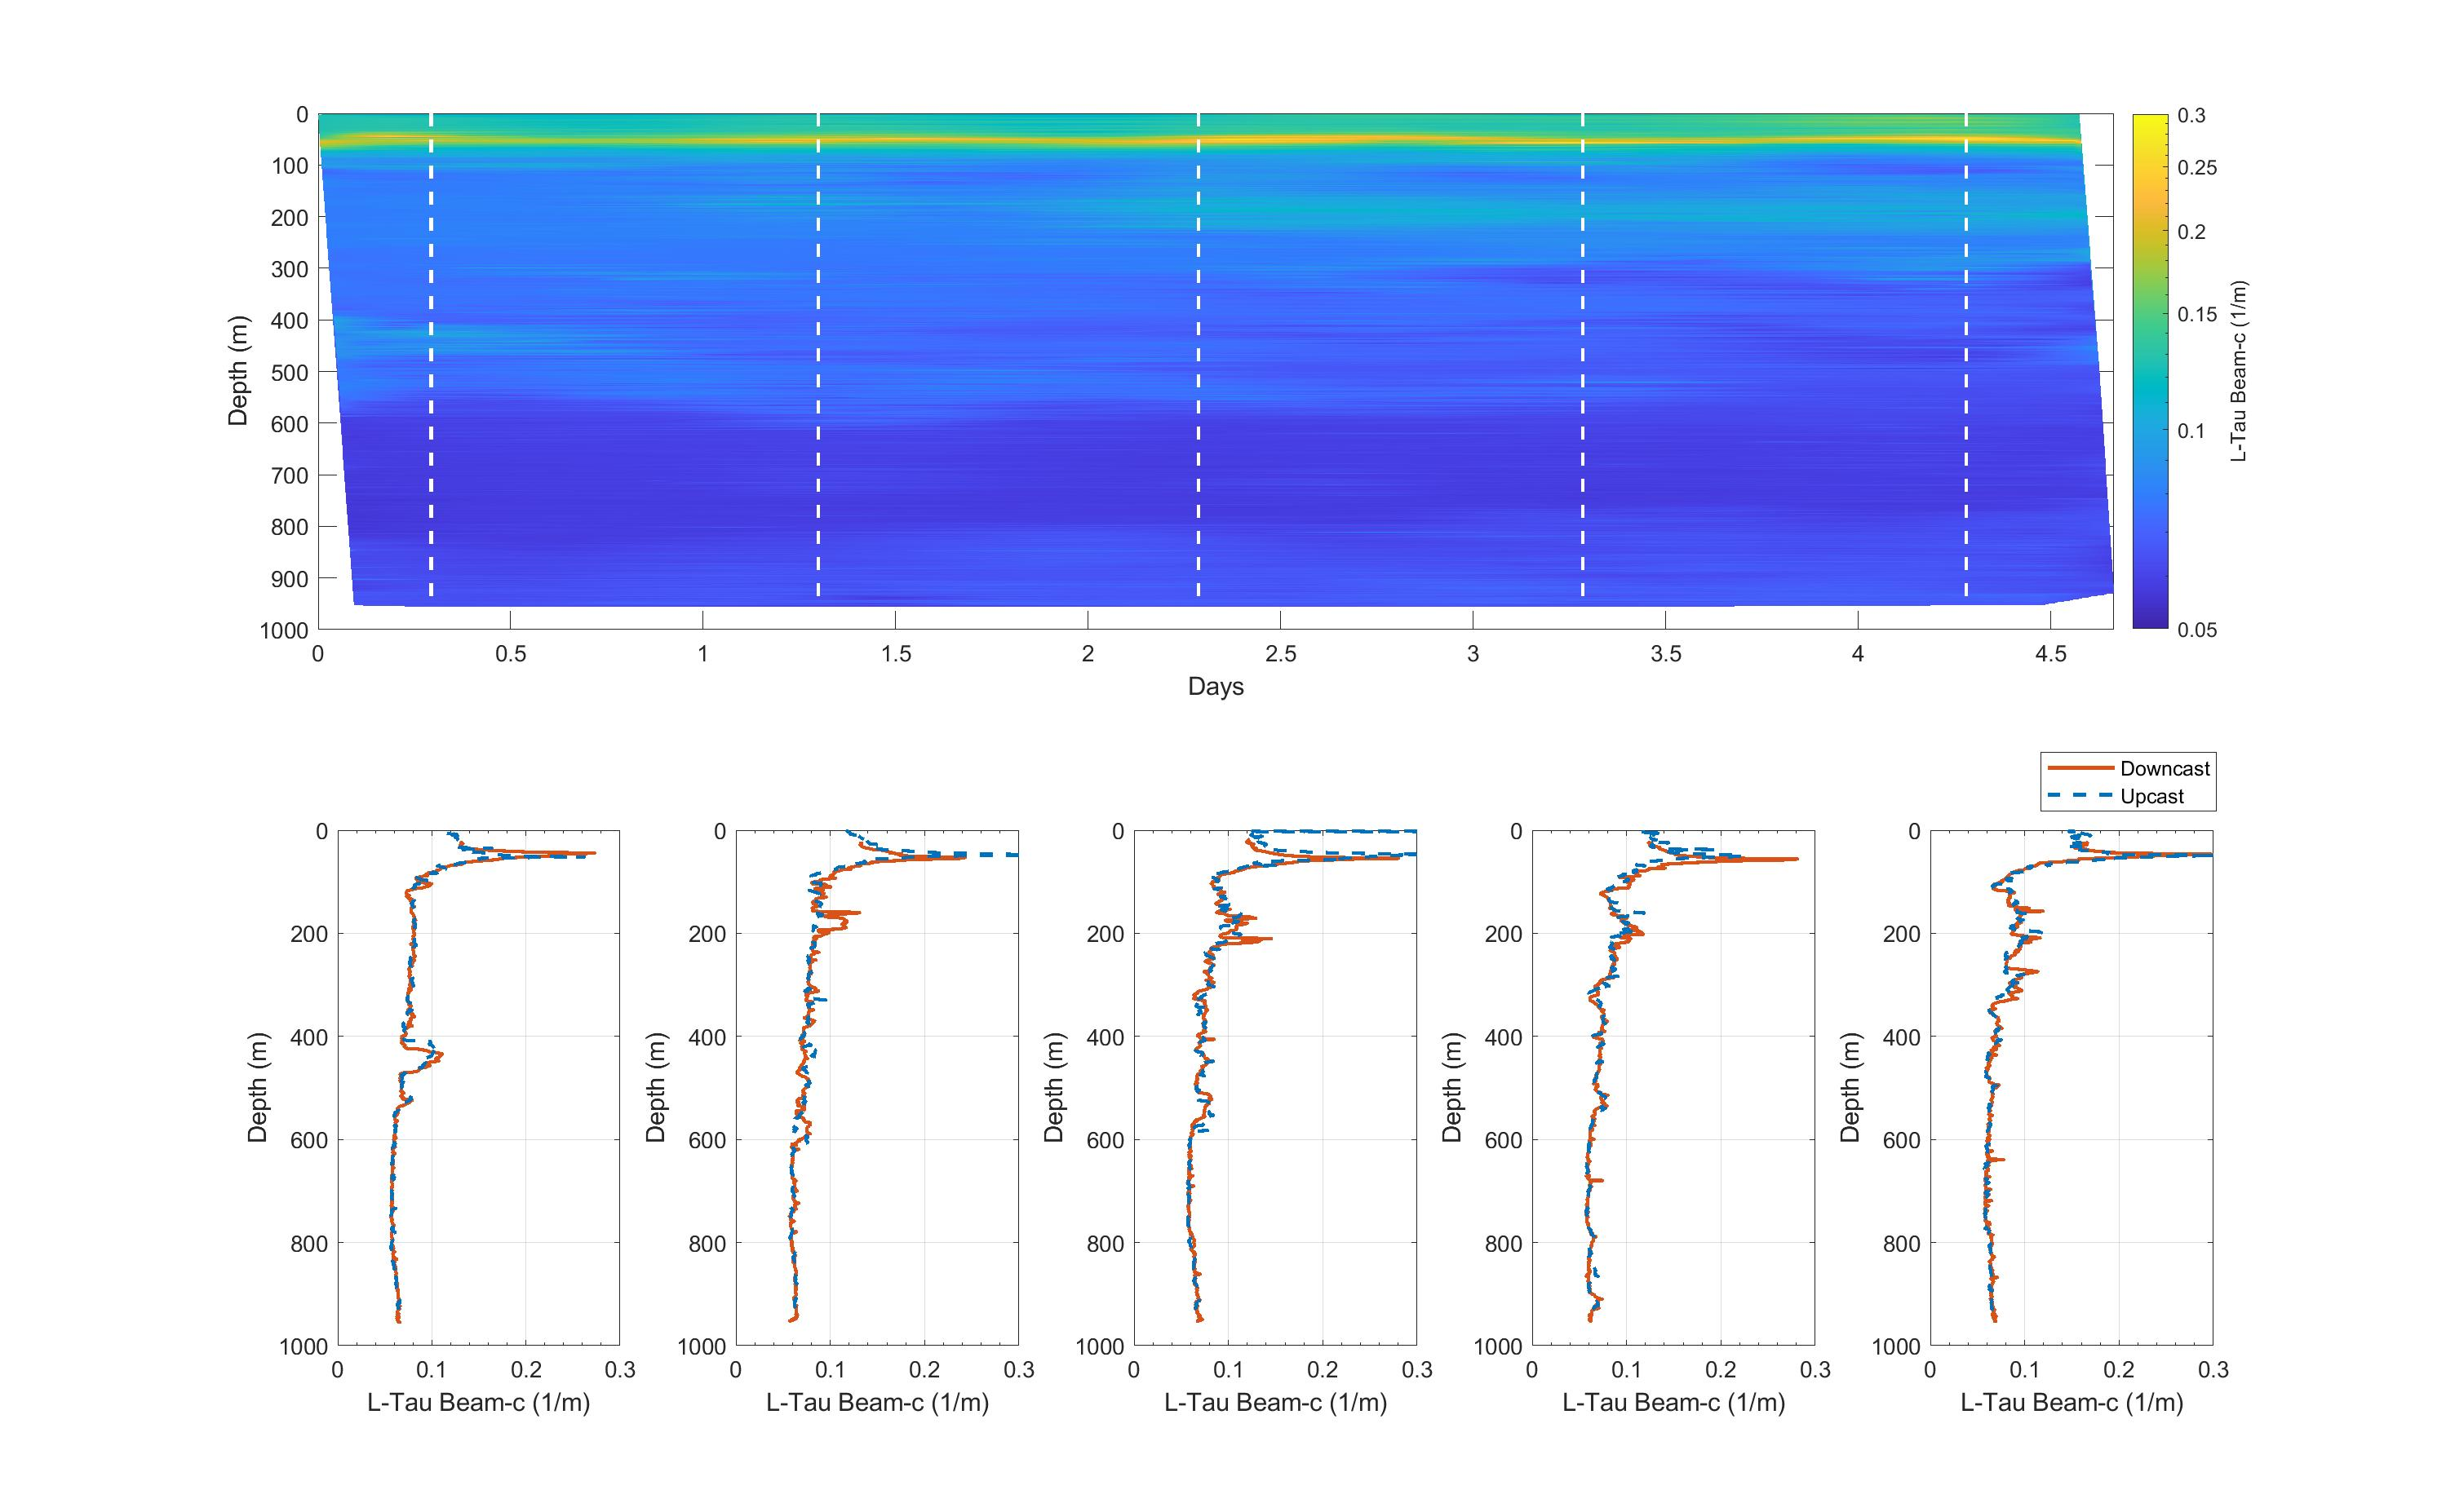Click the top plot's Depth (m) axis label
This screenshot has width=2446, height=1512.
238,371
